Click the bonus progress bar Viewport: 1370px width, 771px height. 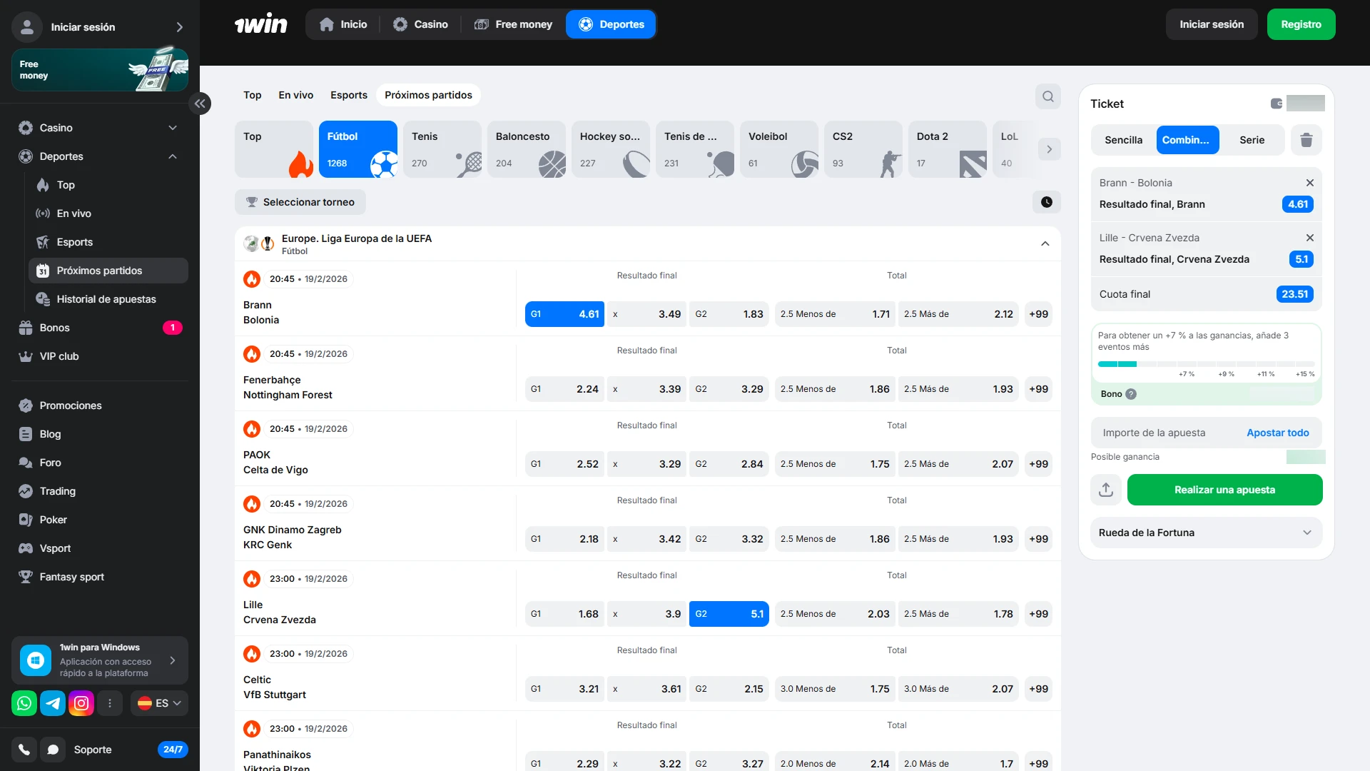[x=1206, y=364]
